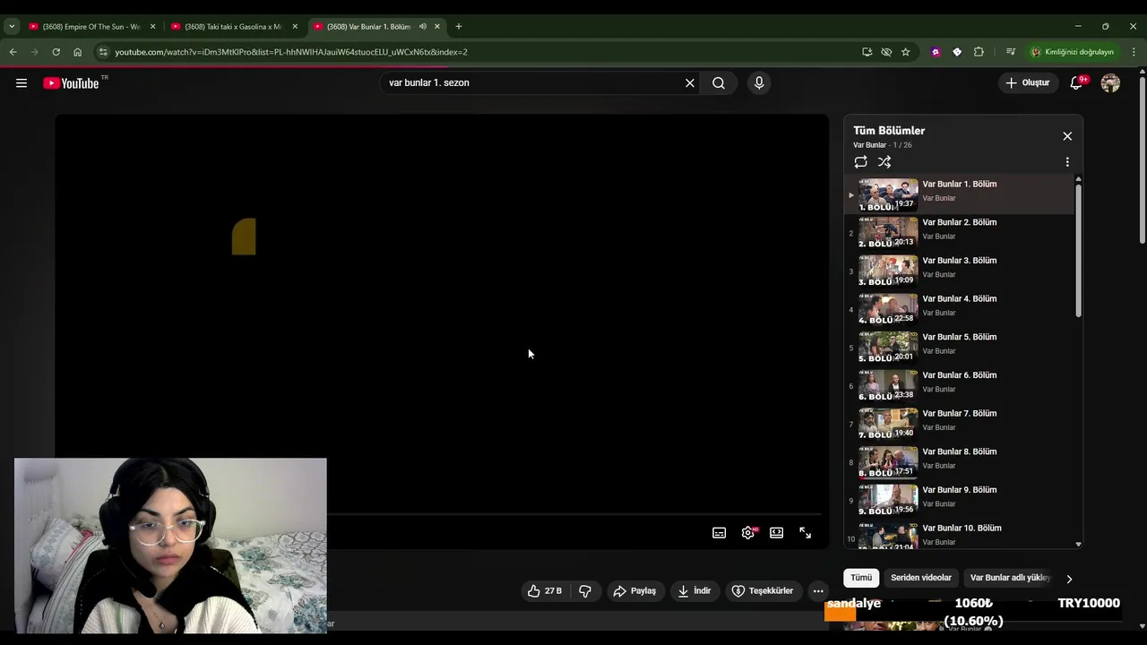Open the account avatar menu
The image size is (1147, 645).
pyautogui.click(x=1110, y=82)
